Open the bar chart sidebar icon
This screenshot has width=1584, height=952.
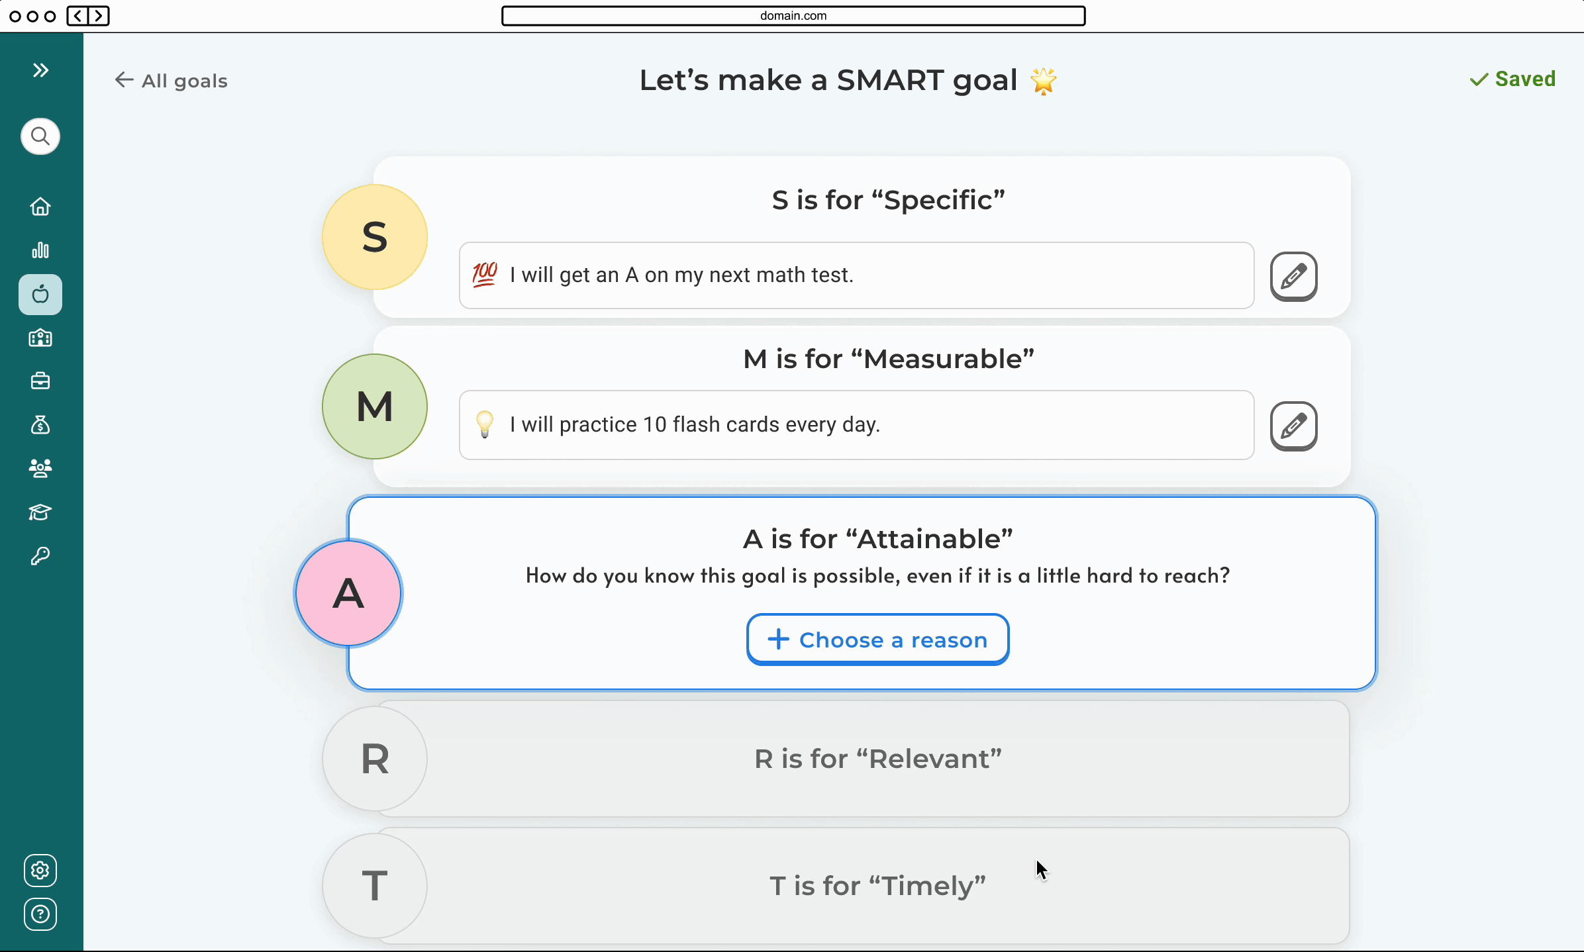pos(40,250)
